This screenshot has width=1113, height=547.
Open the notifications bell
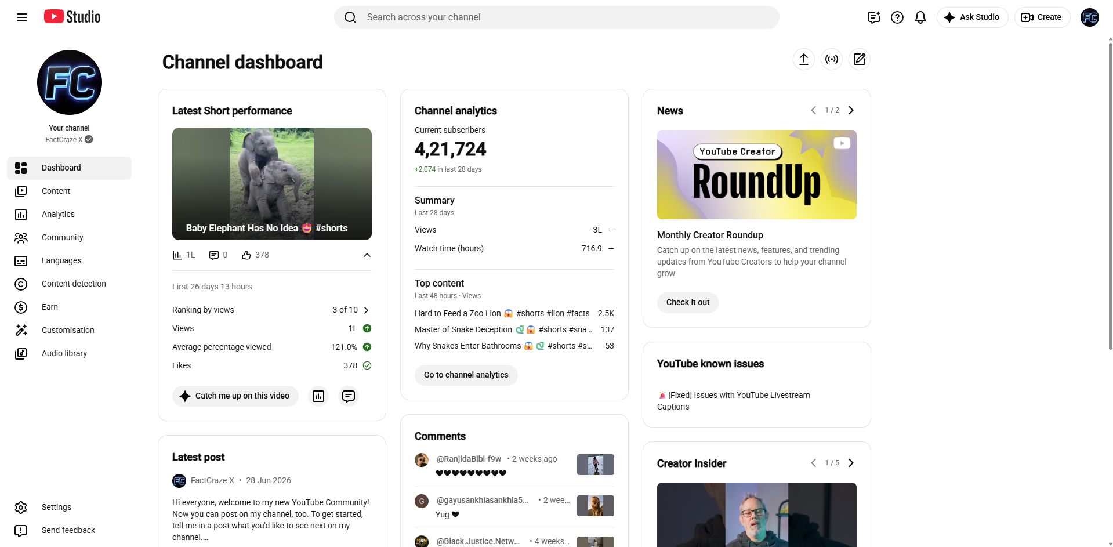click(920, 17)
